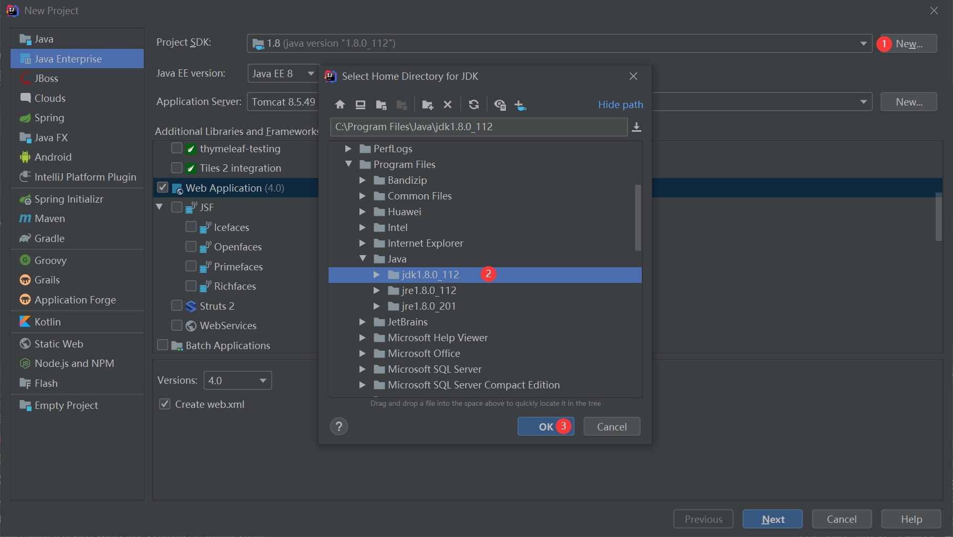Screen dimensions: 953x537
Task: Click Delete (X) in file chooser toolbar
Action: [448, 104]
